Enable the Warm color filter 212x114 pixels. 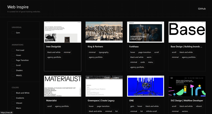(13, 108)
